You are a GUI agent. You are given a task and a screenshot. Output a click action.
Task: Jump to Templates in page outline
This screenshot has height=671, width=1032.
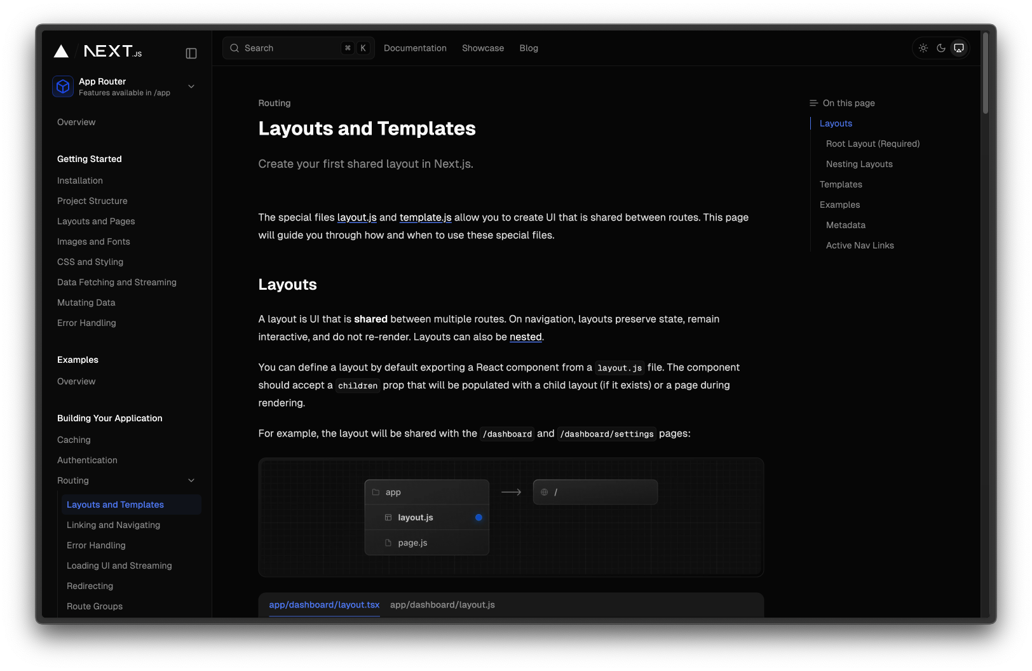pyautogui.click(x=841, y=184)
